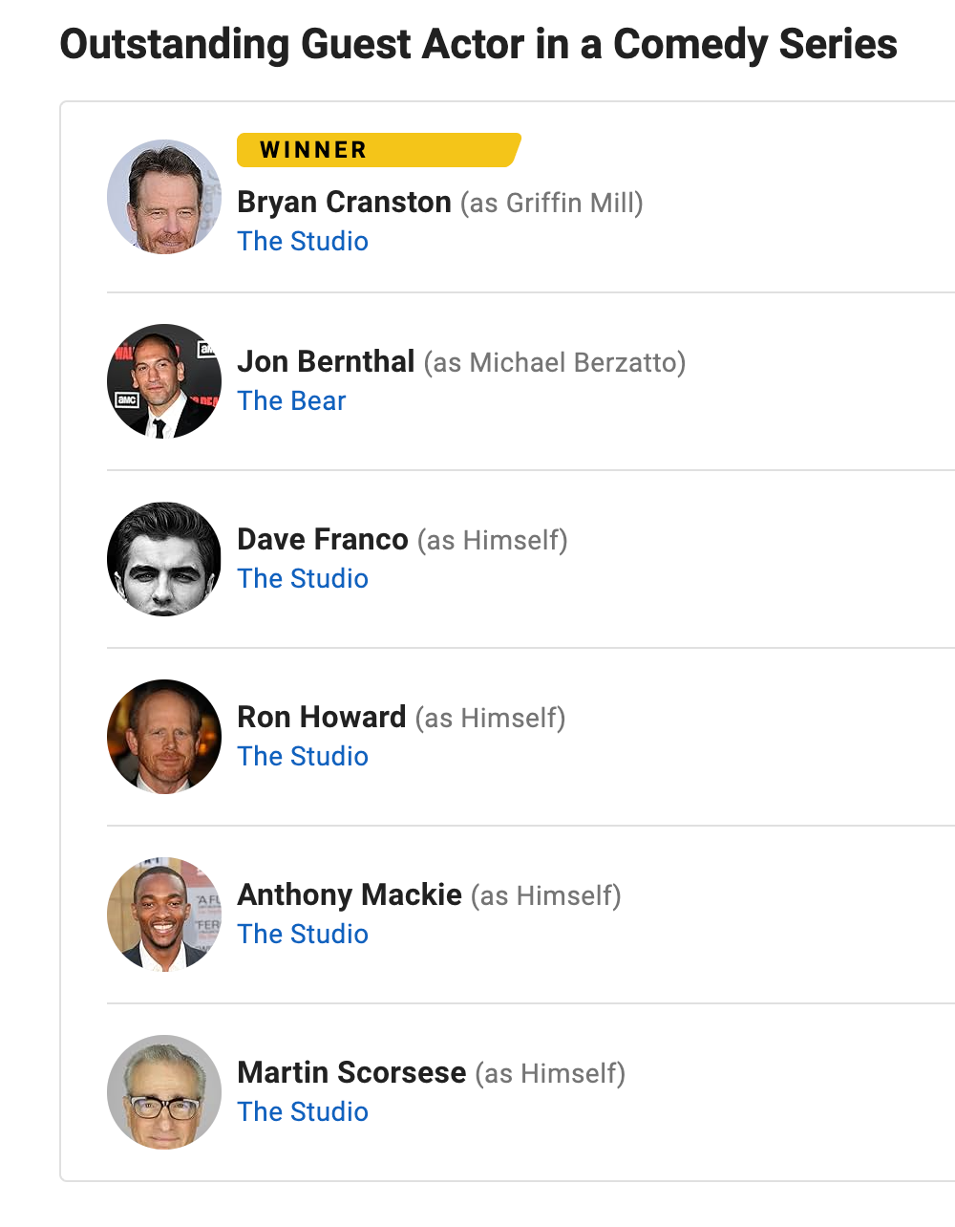The height and width of the screenshot is (1227, 955).
Task: Open The Studio link under Martin Scorsese
Action: click(x=303, y=1112)
